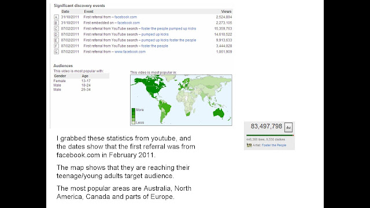The width and height of the screenshot is (370, 208).
Task: Click the 'Gender' column header
Action: point(60,76)
